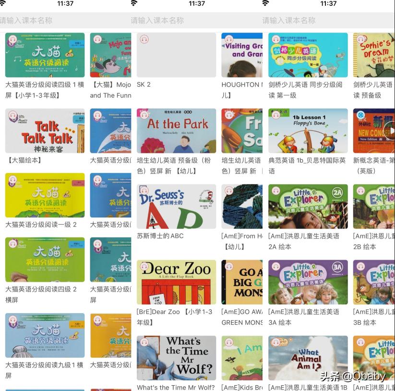Viewport: 395px width, 391px height.
Task: Tap headphone icon on Little Explorer 2A cover
Action: pos(276,190)
